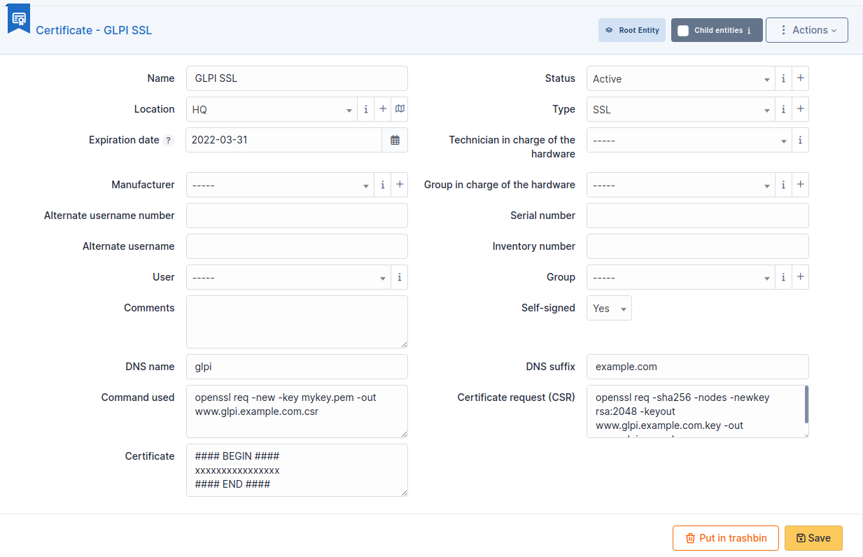Click the Expiration date field 2022-03-31
The image size is (863, 557).
pos(284,140)
